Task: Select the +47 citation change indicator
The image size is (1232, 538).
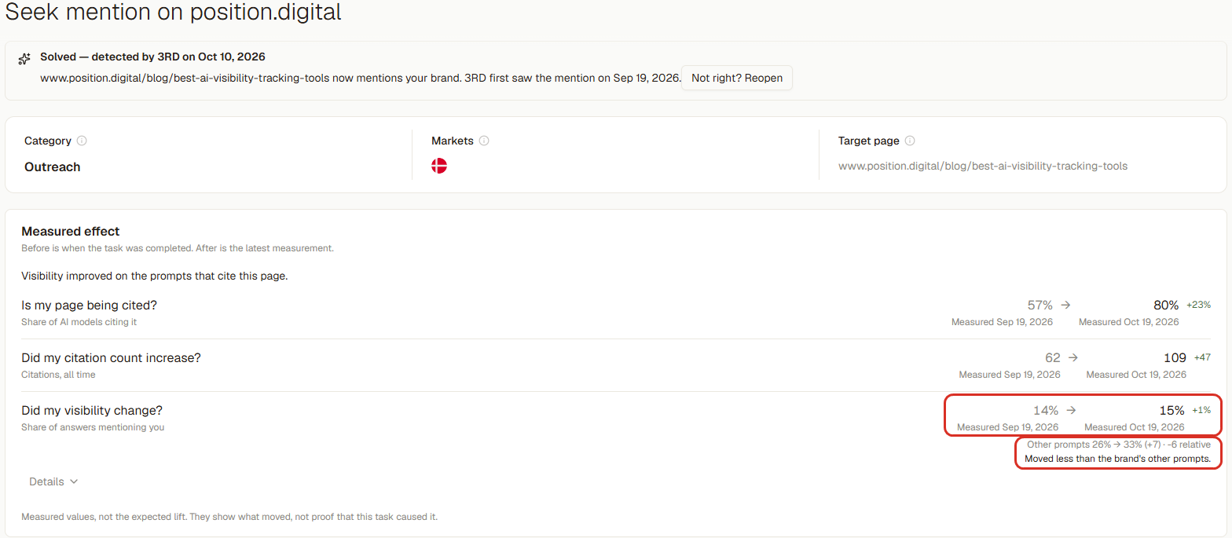Action: click(1202, 357)
